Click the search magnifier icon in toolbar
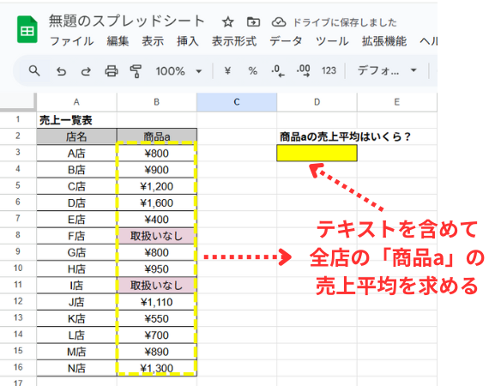The image size is (501, 386). pyautogui.click(x=34, y=70)
